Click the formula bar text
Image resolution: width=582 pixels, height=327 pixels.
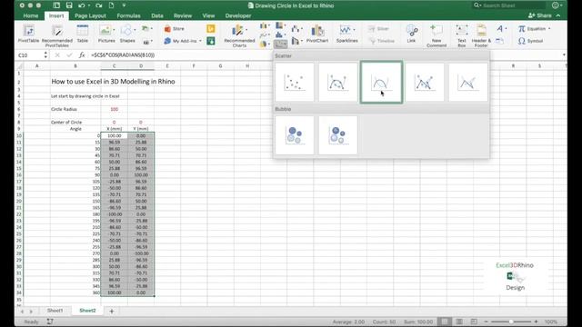[123, 54]
